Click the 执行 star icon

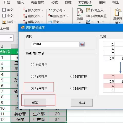(x=4, y=22)
